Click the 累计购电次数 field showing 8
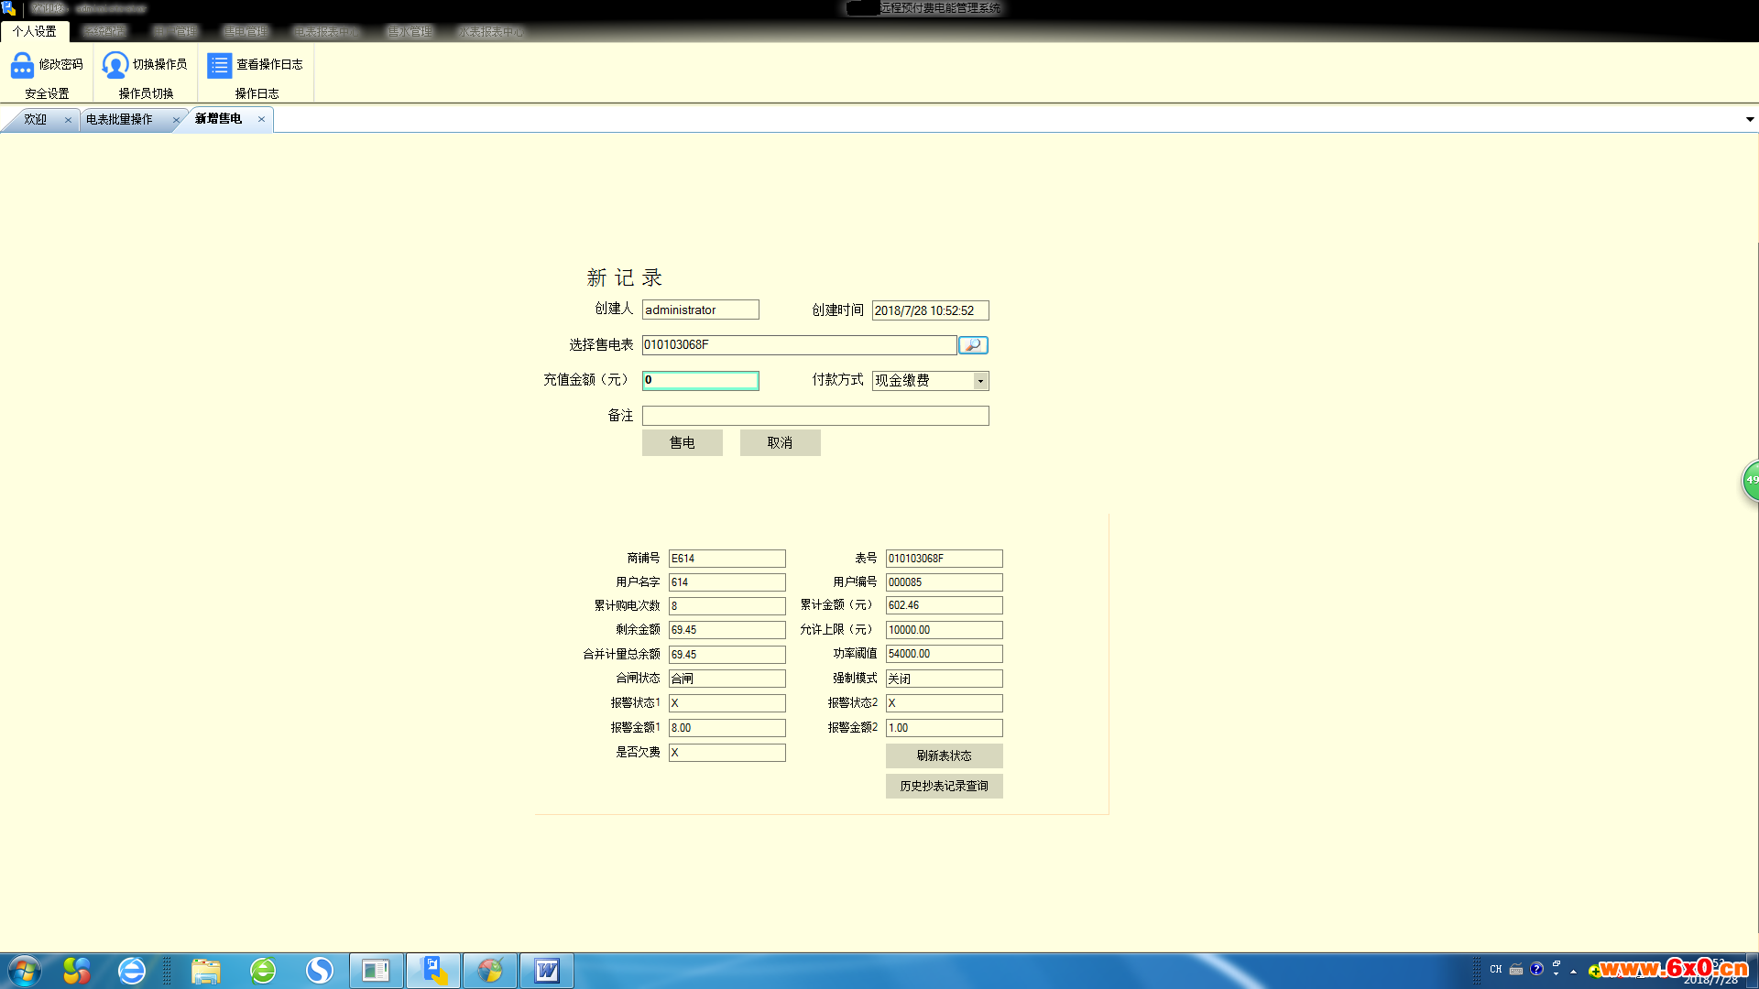The width and height of the screenshot is (1759, 989). pyautogui.click(x=727, y=606)
